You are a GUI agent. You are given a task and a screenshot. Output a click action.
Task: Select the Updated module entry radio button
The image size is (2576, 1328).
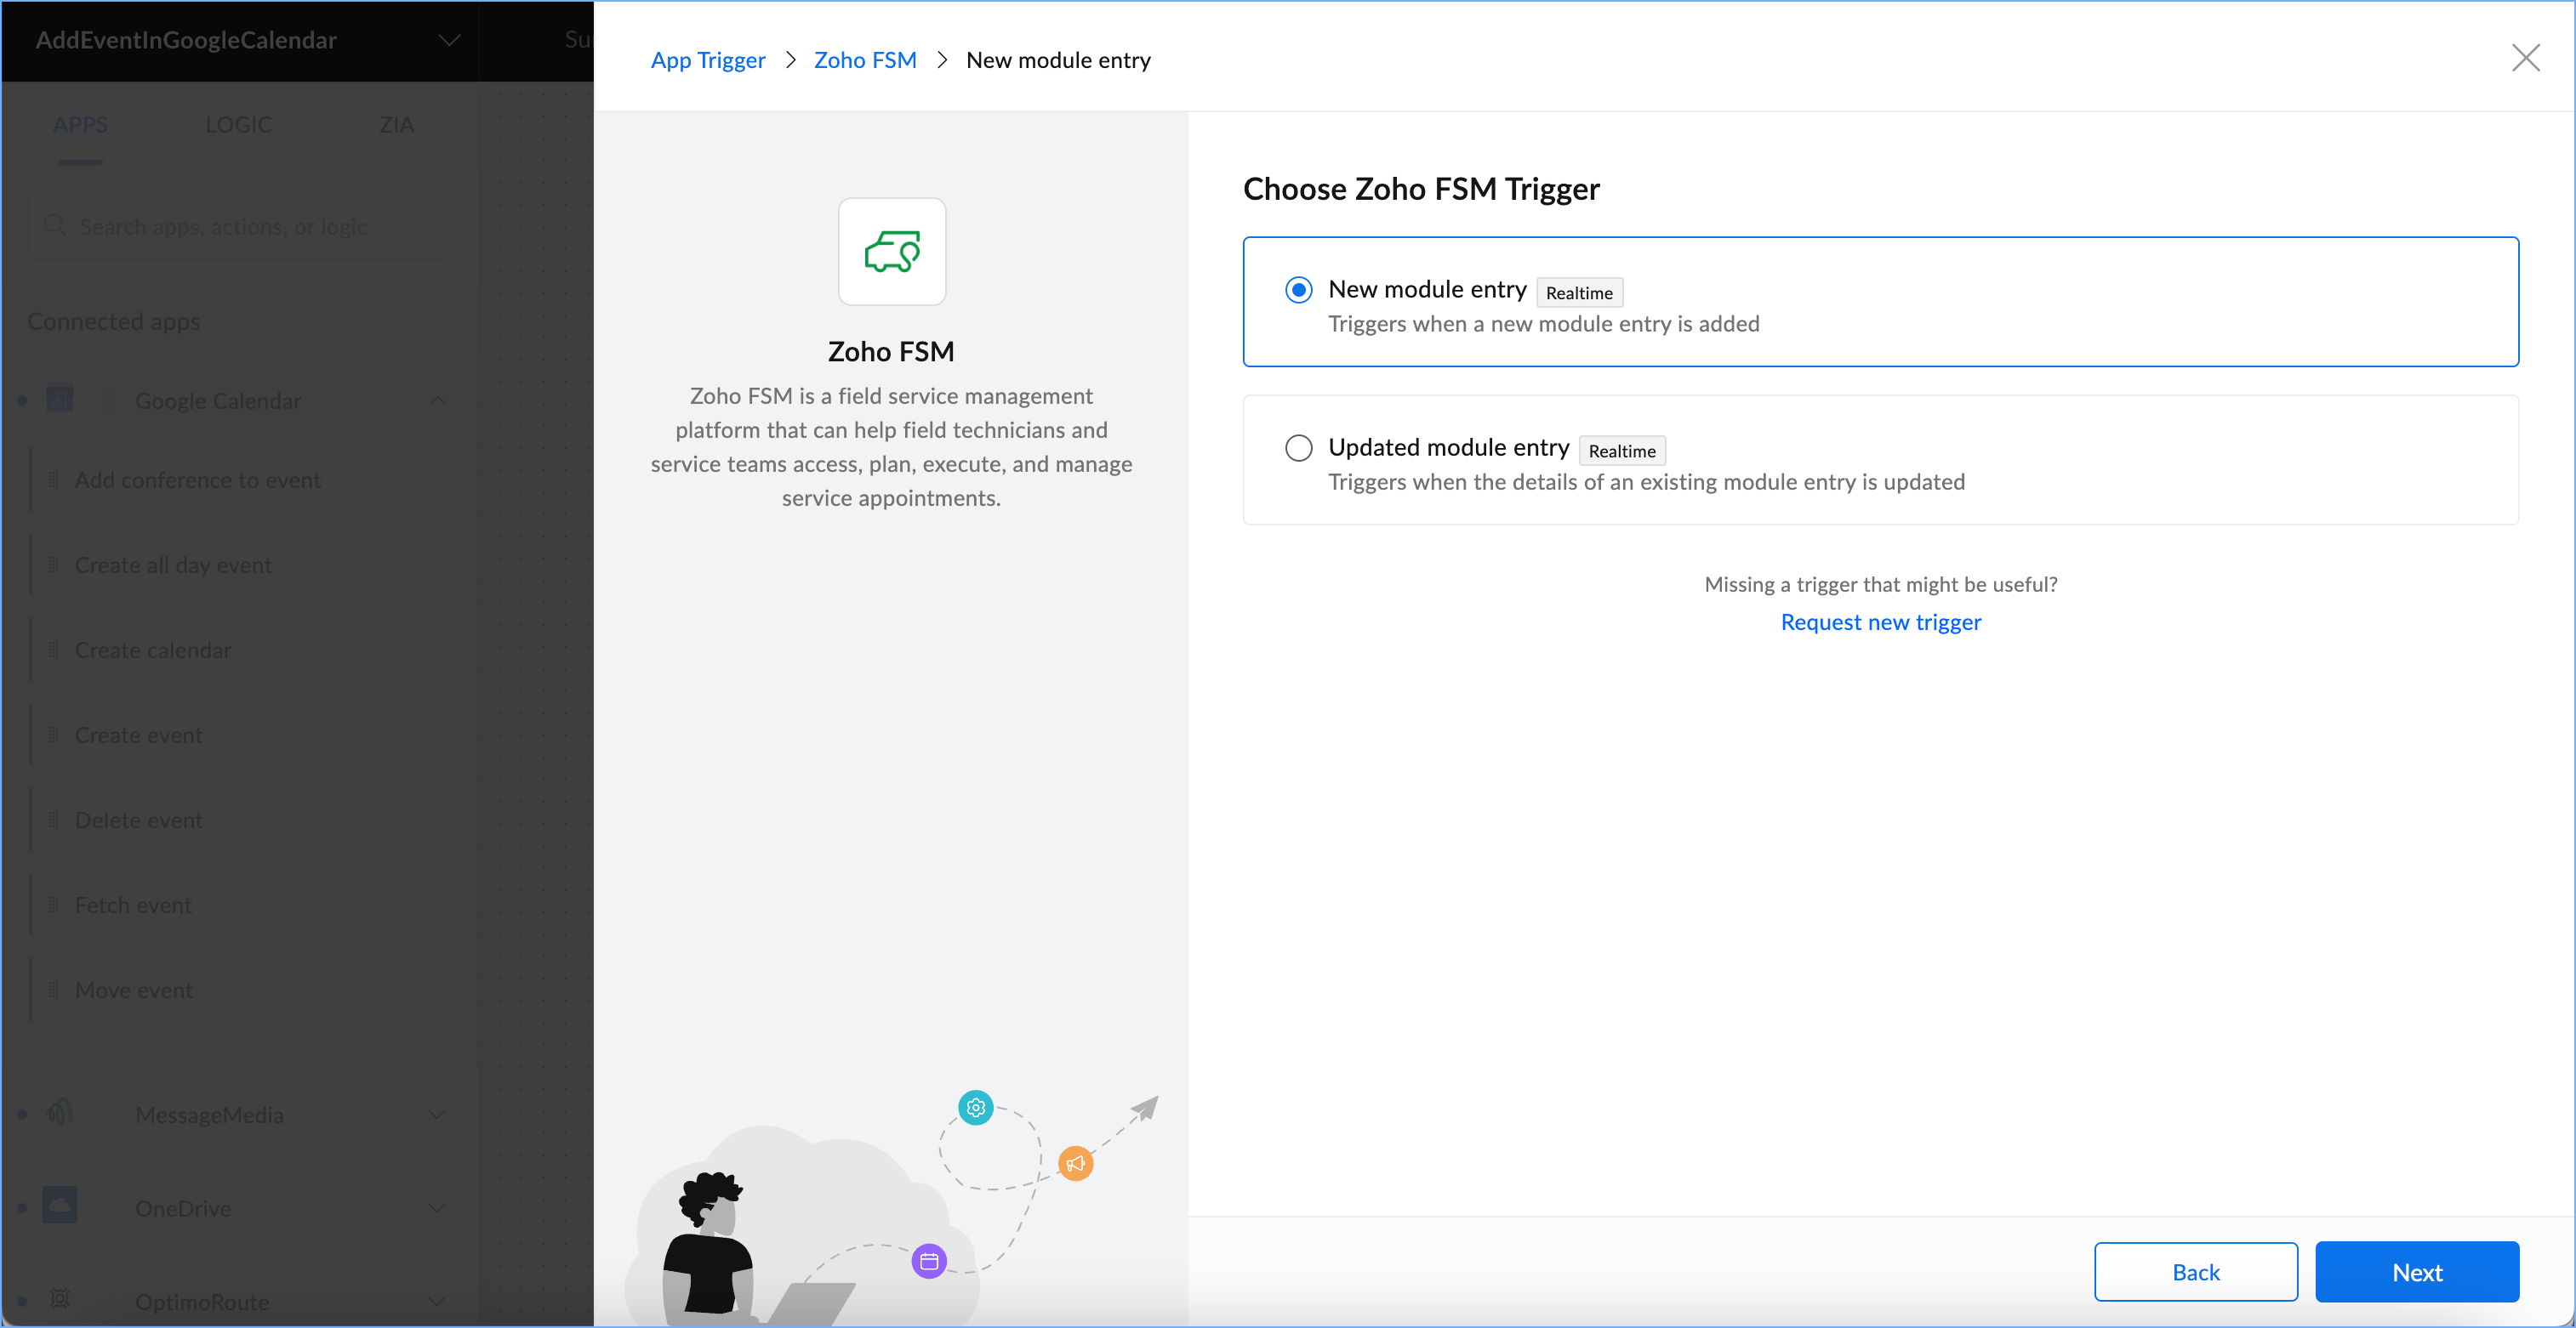[1298, 448]
